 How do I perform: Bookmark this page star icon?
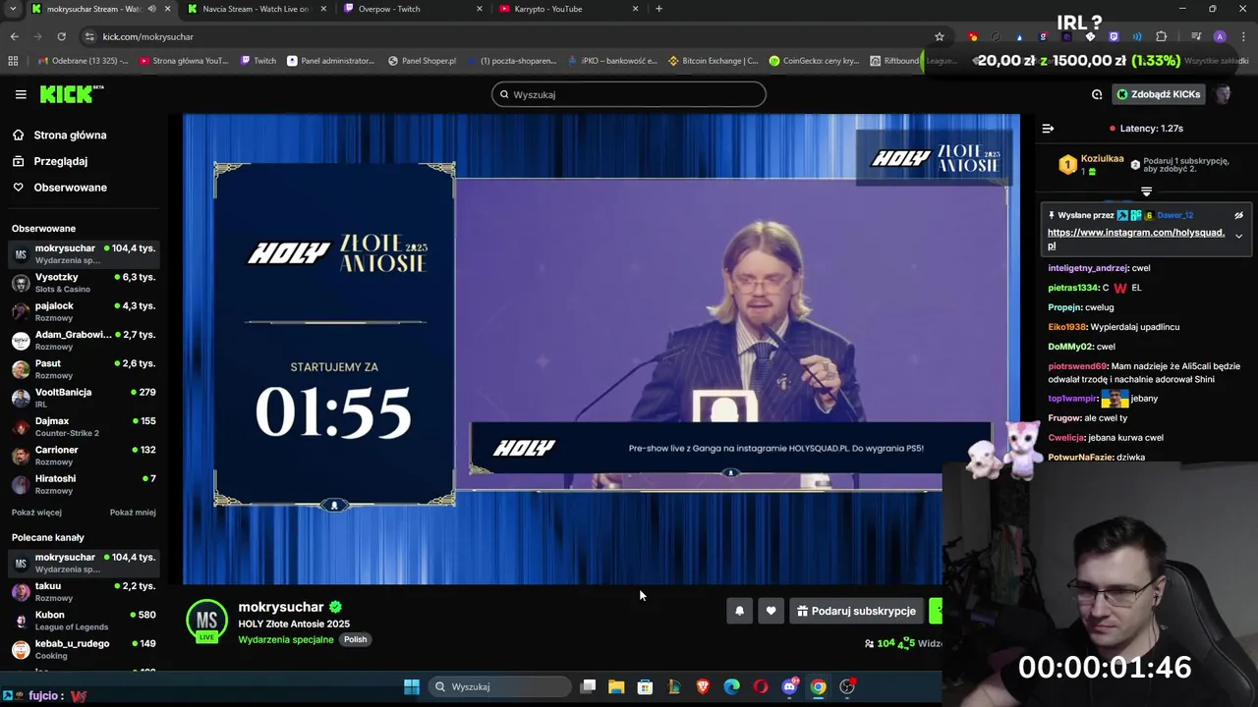tap(939, 36)
